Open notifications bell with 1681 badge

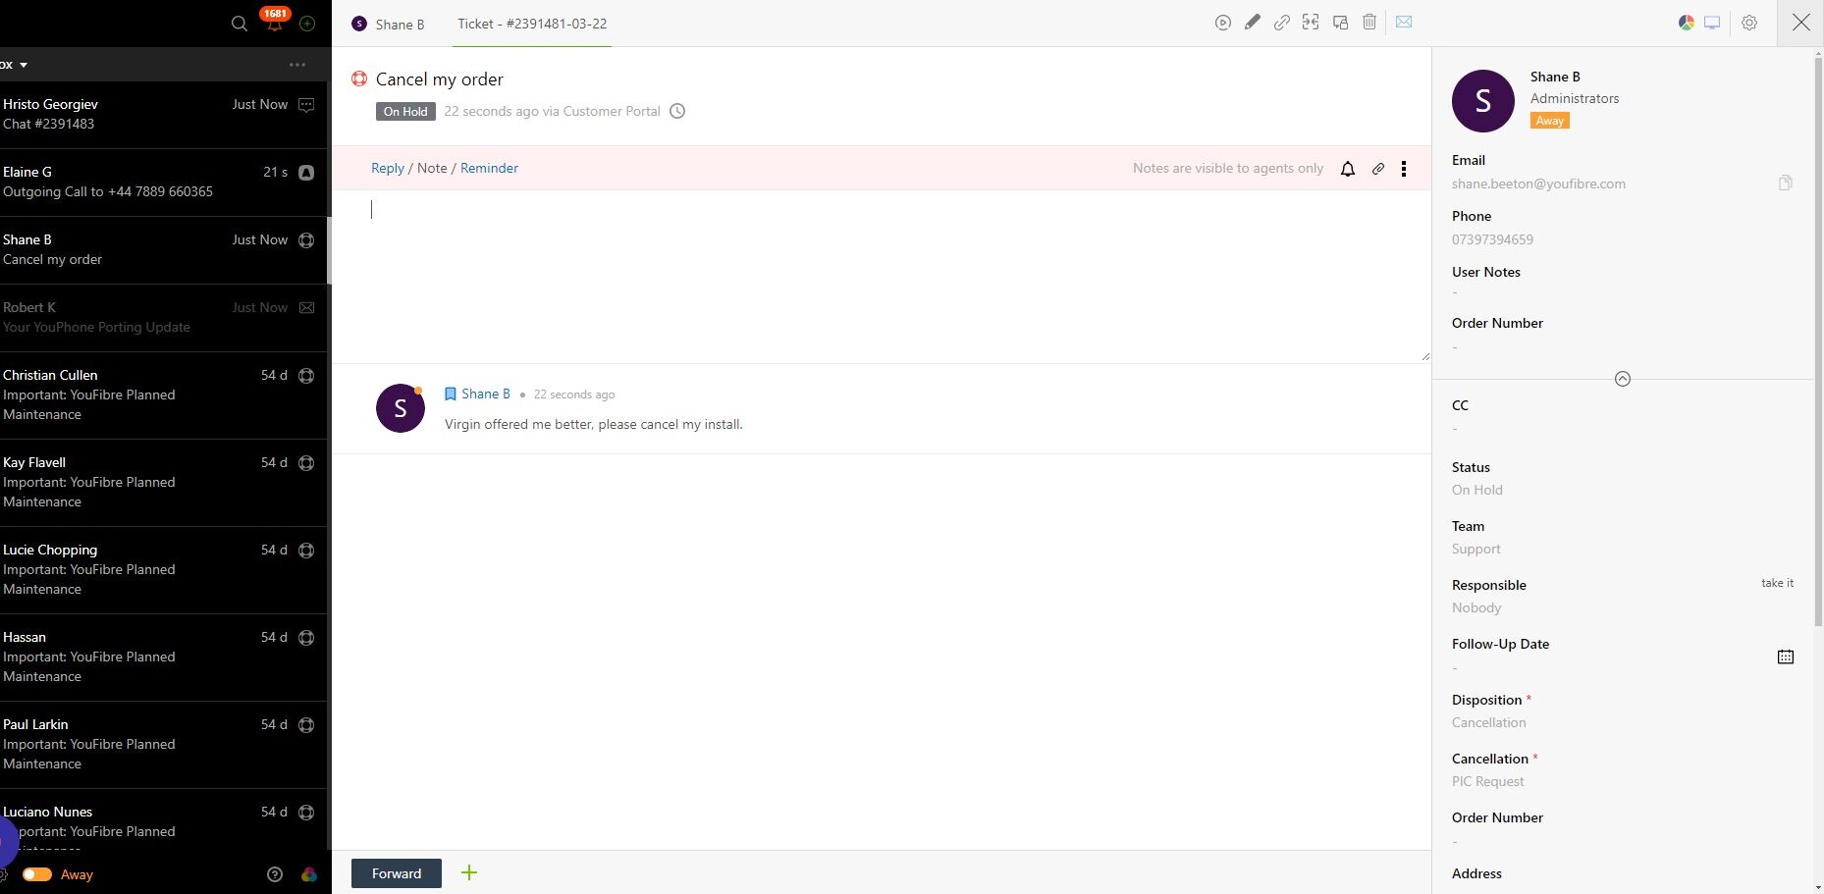[275, 23]
